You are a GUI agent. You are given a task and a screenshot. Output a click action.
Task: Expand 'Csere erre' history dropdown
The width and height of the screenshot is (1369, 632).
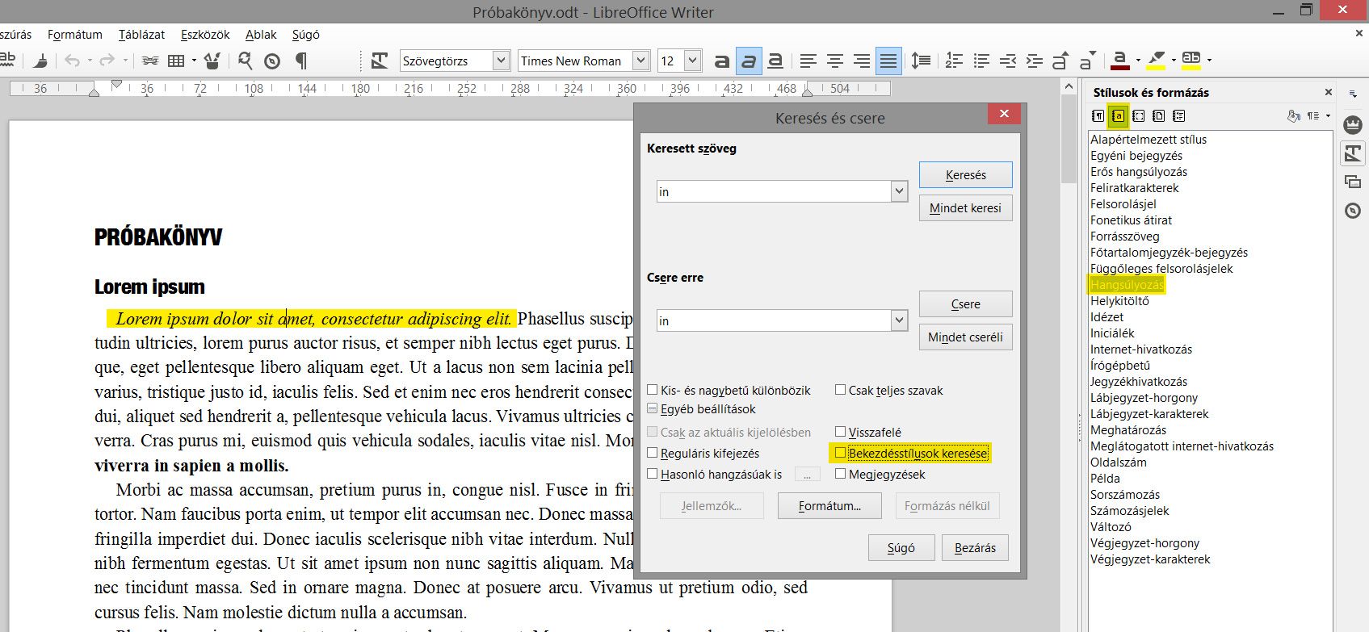[x=899, y=320]
